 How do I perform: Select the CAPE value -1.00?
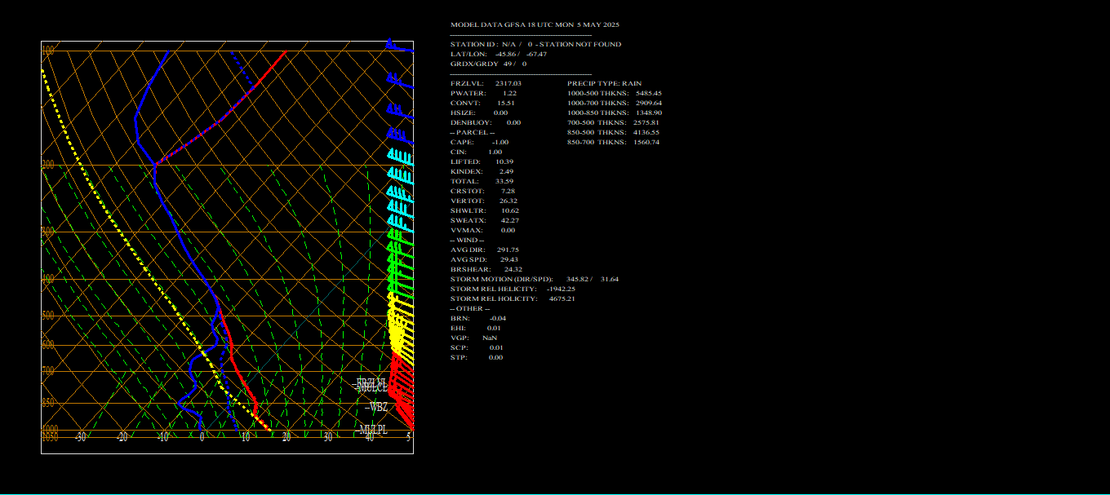500,142
